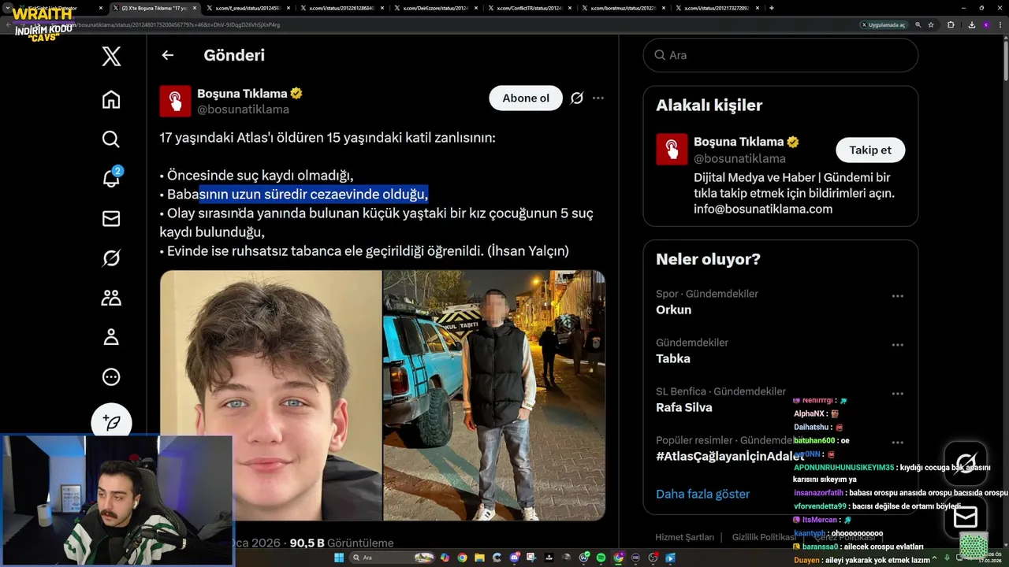Viewport: 1009px width, 567px height.
Task: Open Chrome from the taskbar
Action: (462, 558)
